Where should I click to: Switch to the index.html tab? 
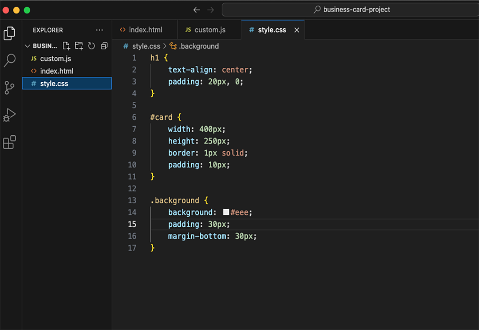coord(145,30)
